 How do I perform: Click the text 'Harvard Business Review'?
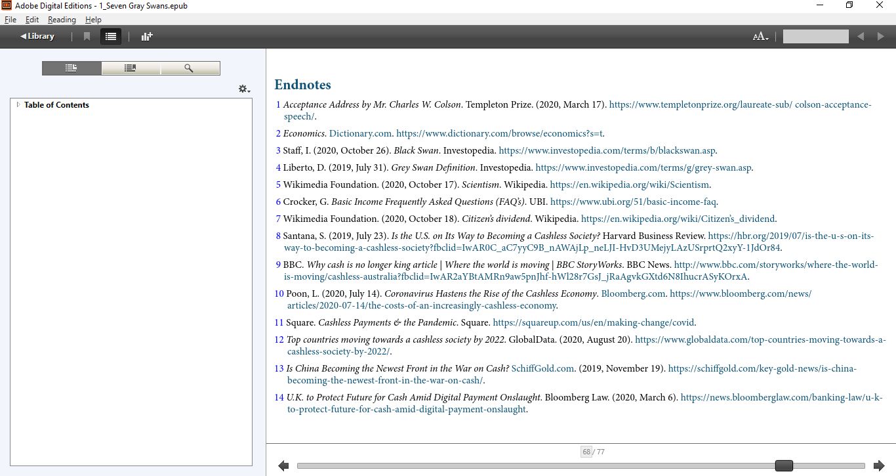tap(654, 236)
